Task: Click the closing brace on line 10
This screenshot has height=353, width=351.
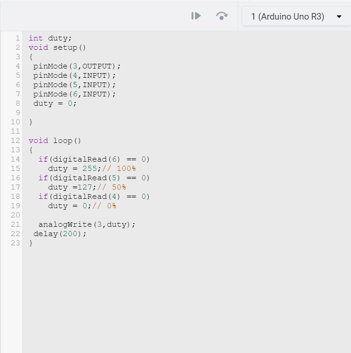Action: pos(31,122)
